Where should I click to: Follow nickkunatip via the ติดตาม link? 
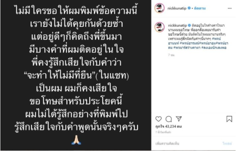[x=200, y=8]
